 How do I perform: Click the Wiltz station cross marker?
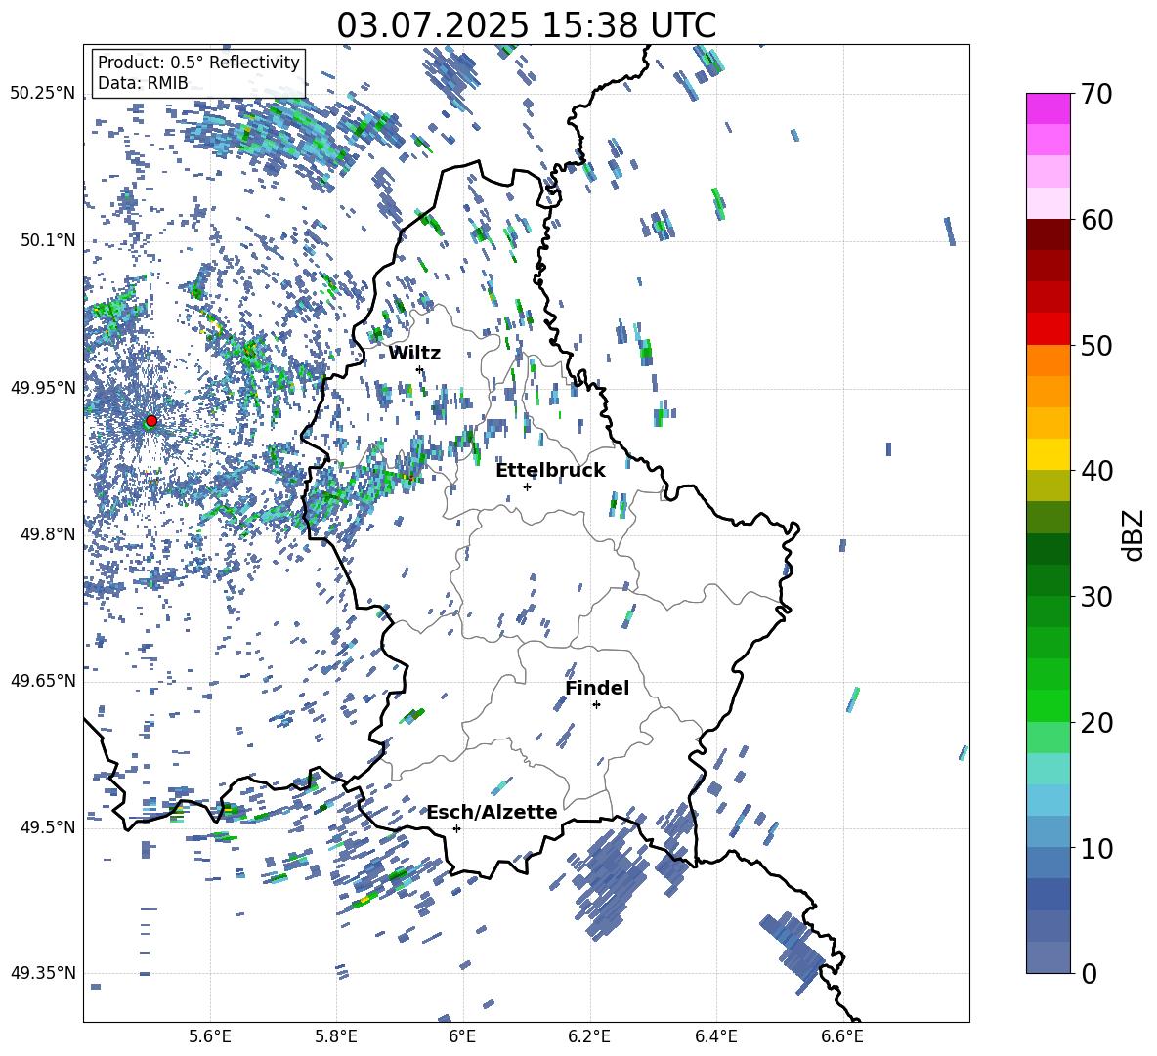click(x=420, y=369)
